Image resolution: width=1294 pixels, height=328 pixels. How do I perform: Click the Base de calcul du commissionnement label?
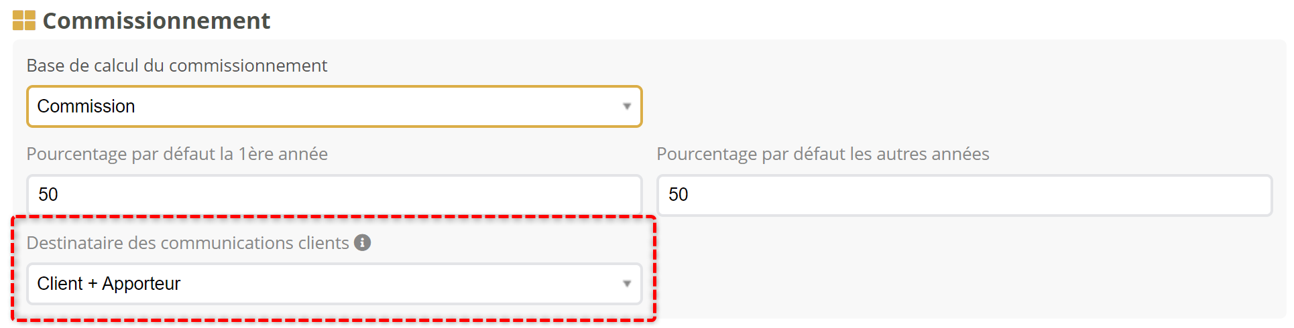177,66
